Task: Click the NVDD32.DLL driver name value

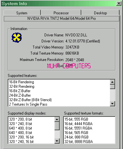Action: pos(76,35)
